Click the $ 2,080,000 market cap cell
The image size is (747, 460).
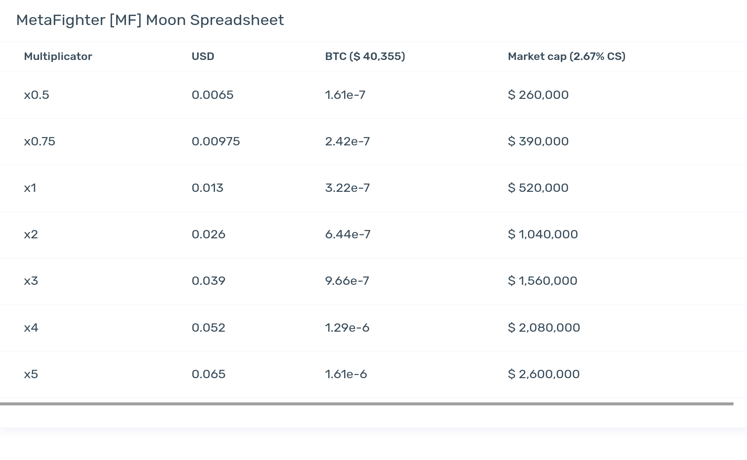click(544, 328)
